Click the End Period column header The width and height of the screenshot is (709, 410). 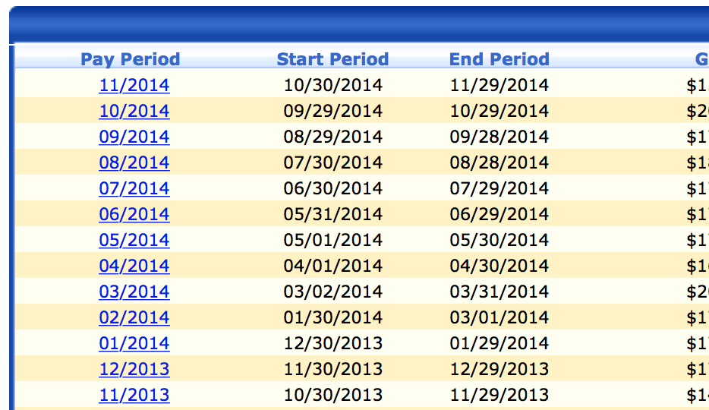click(x=499, y=59)
